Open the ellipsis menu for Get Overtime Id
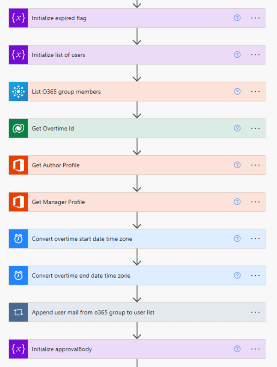 (x=255, y=128)
